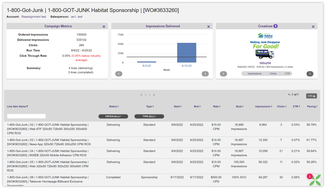Click the Sponsorship type cell
This screenshot has height=189, width=326.
pos(149,177)
